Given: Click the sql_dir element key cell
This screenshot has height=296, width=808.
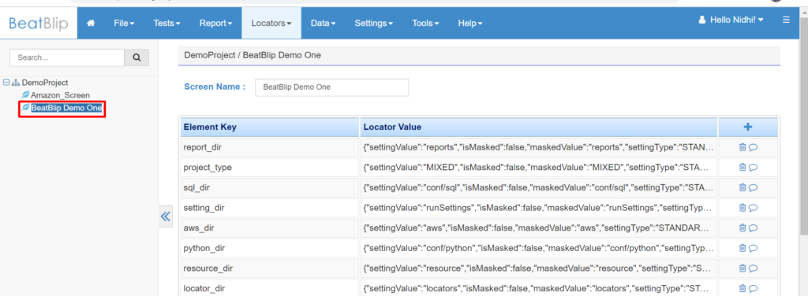Looking at the screenshot, I should [270, 187].
